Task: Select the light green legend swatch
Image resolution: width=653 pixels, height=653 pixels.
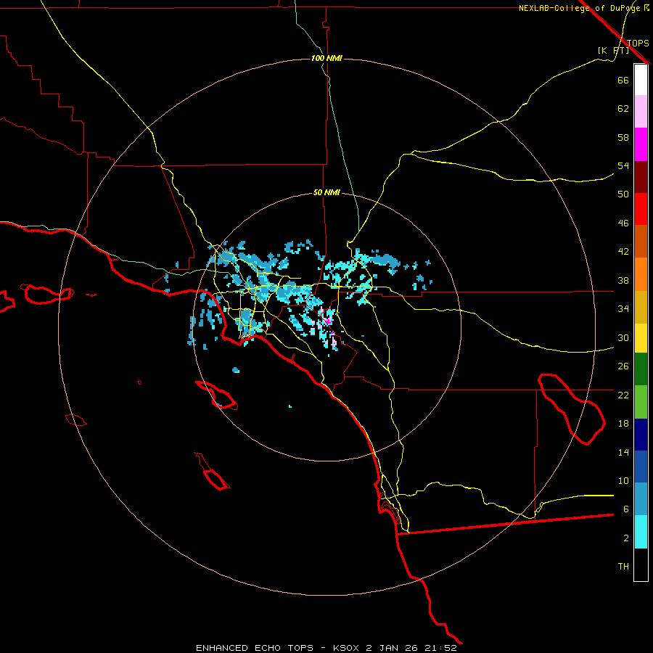Action: tap(641, 402)
